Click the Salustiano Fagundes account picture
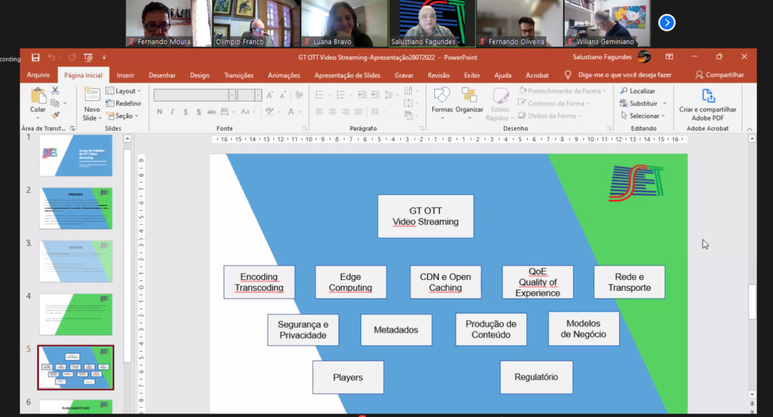Screen dimensions: 773x417 tap(644, 57)
